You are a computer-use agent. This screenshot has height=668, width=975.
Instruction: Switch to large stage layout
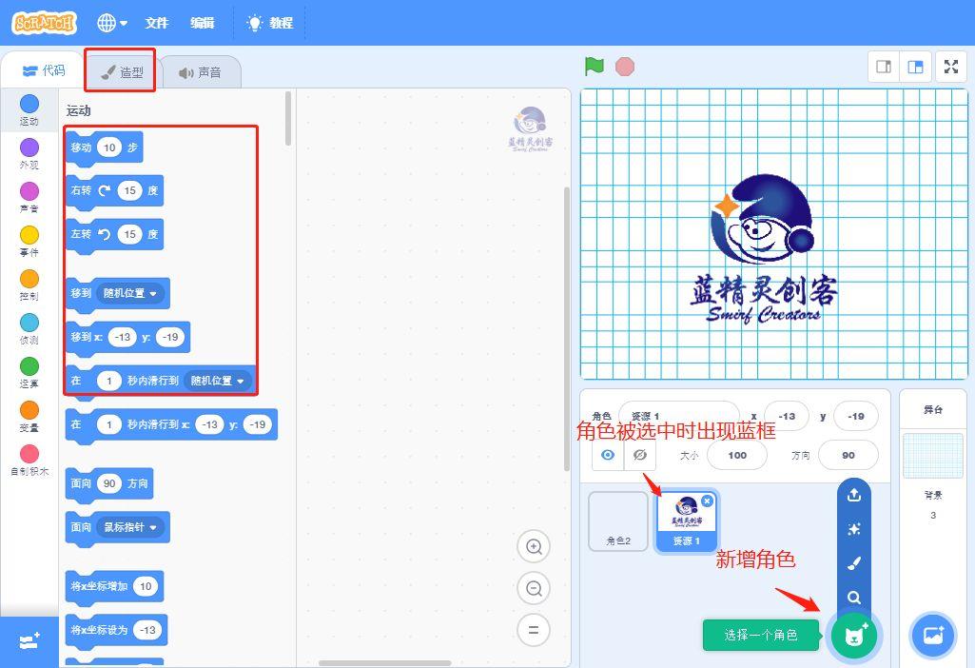pos(915,67)
